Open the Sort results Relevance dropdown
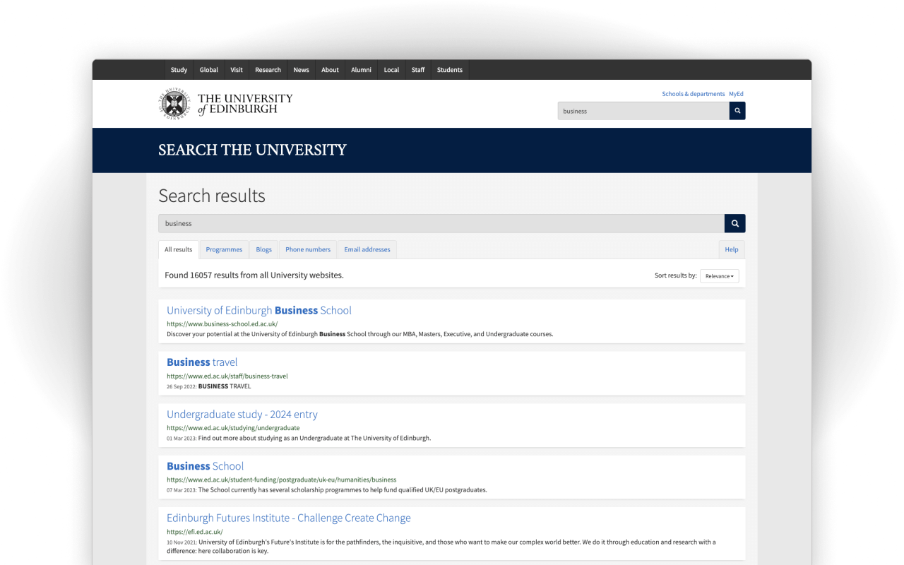The image size is (904, 565). click(720, 276)
